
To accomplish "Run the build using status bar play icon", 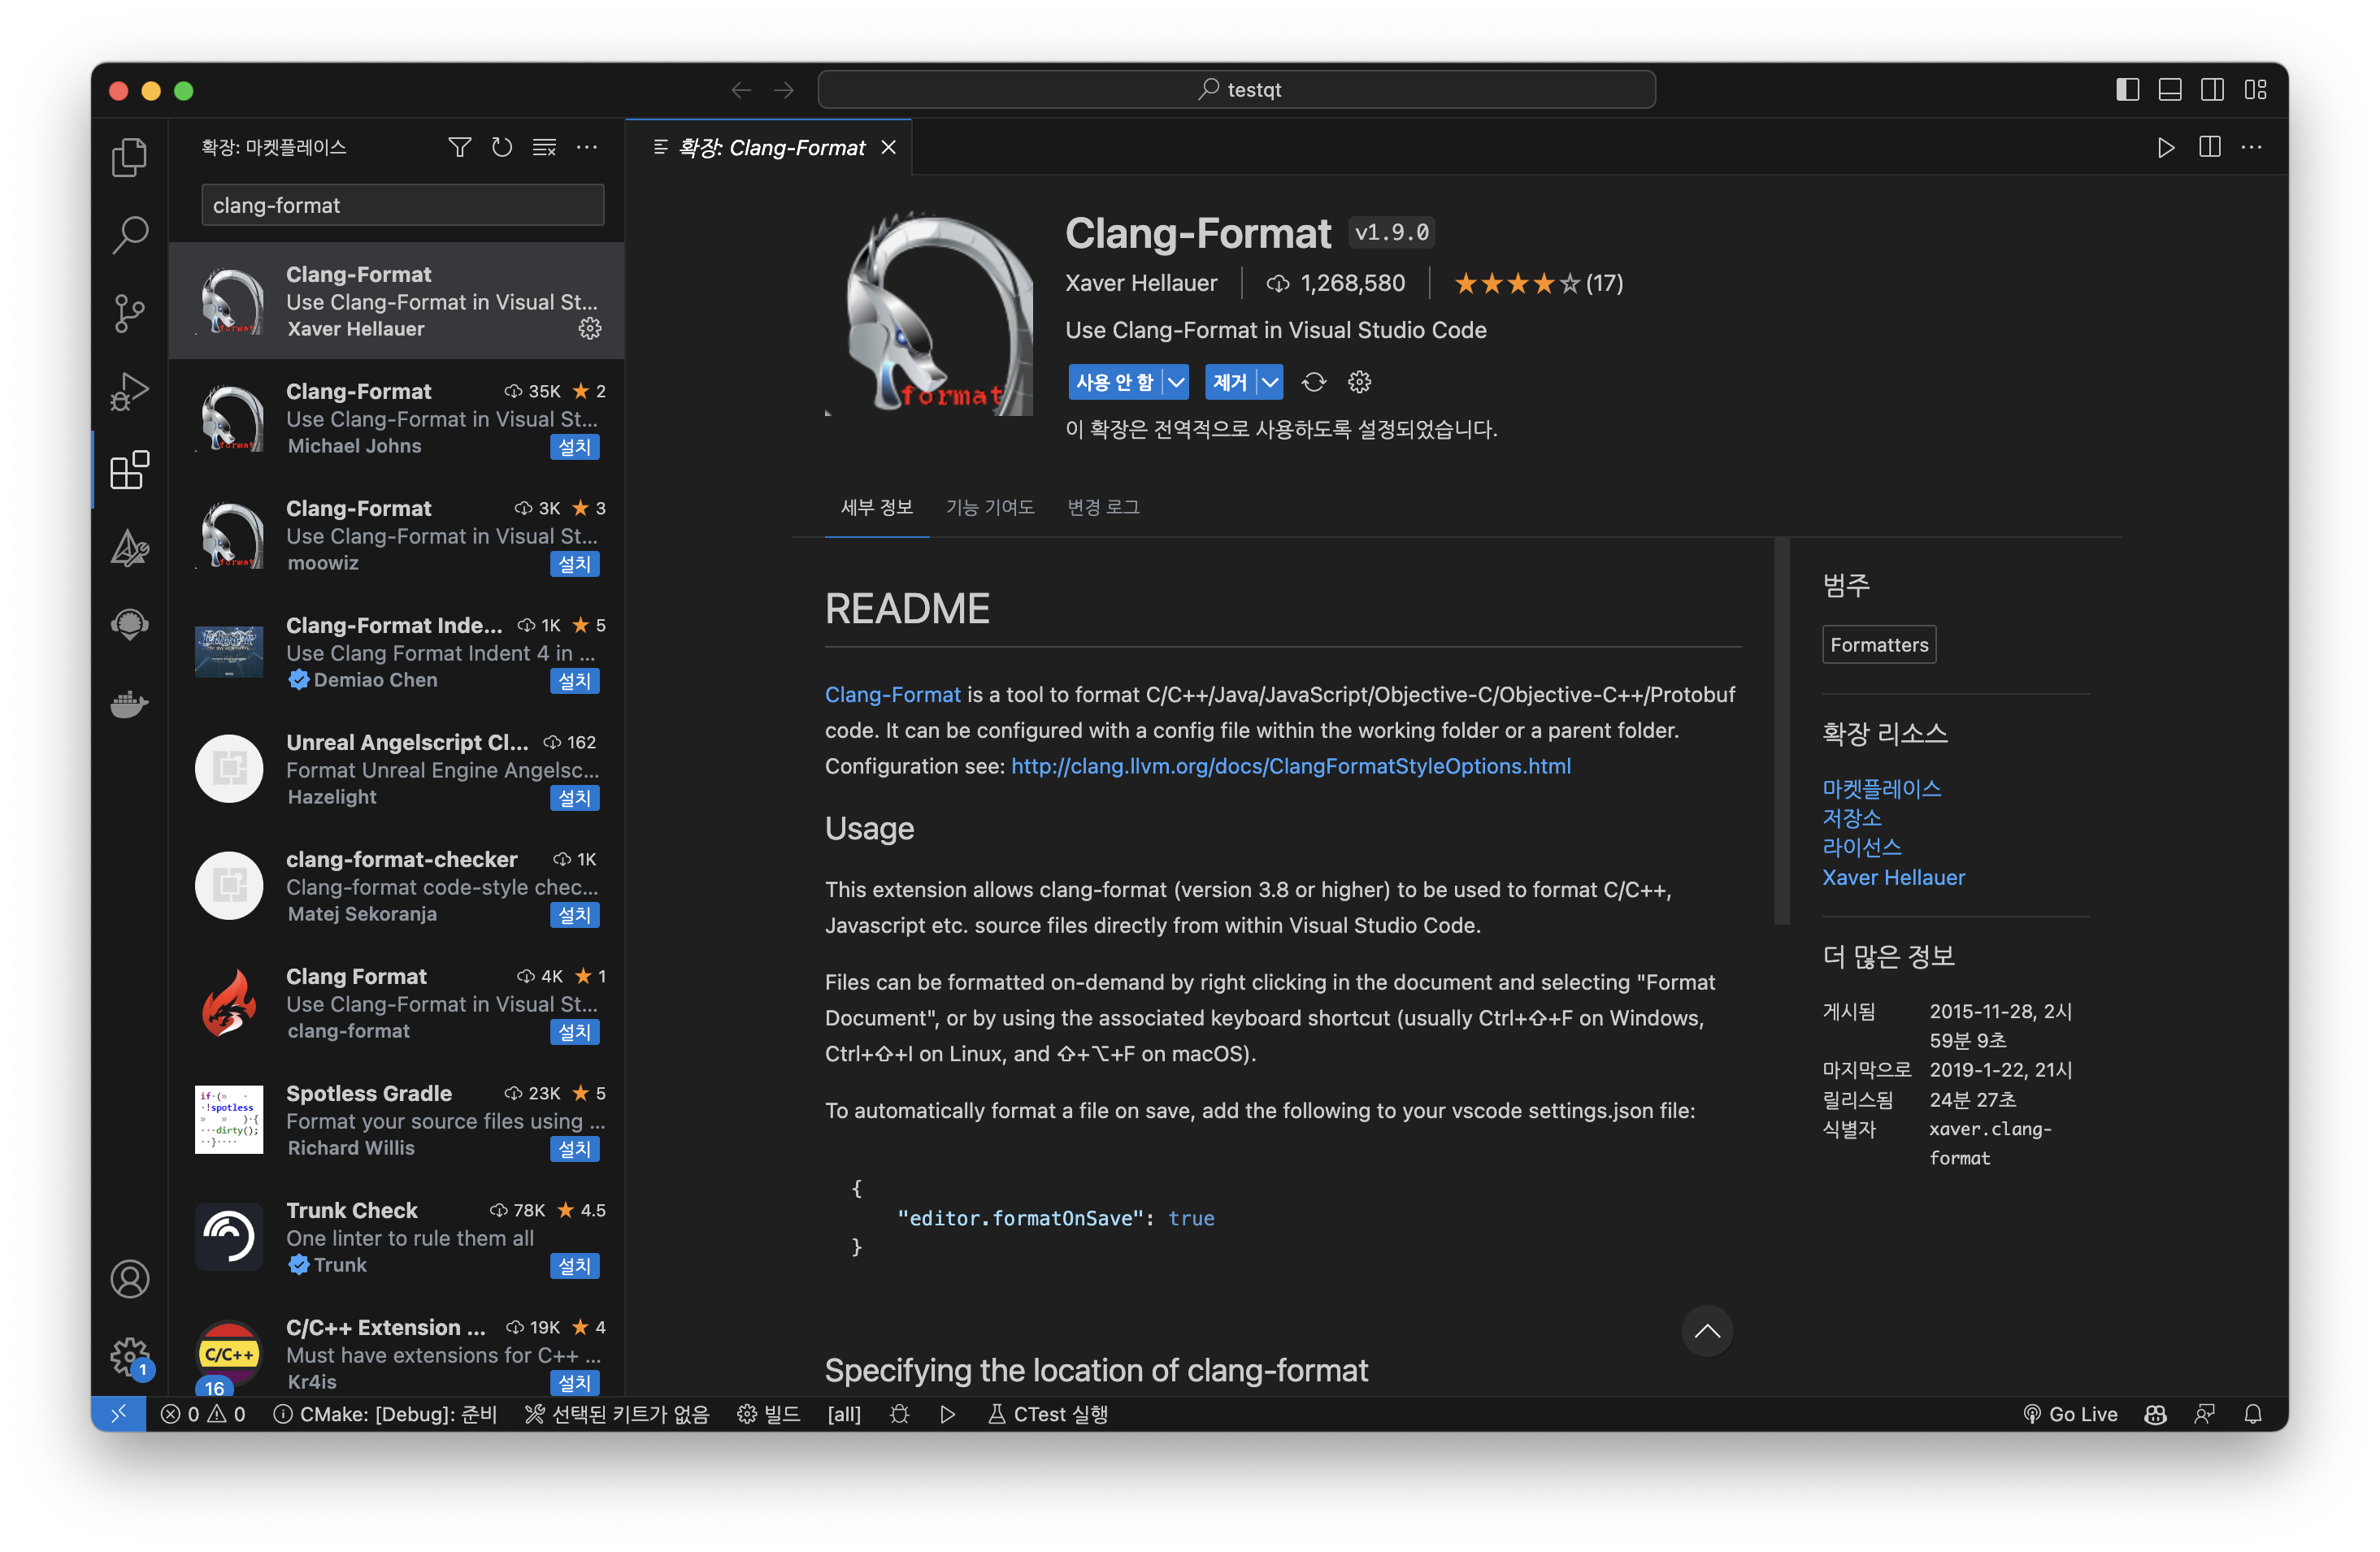I will click(x=946, y=1414).
